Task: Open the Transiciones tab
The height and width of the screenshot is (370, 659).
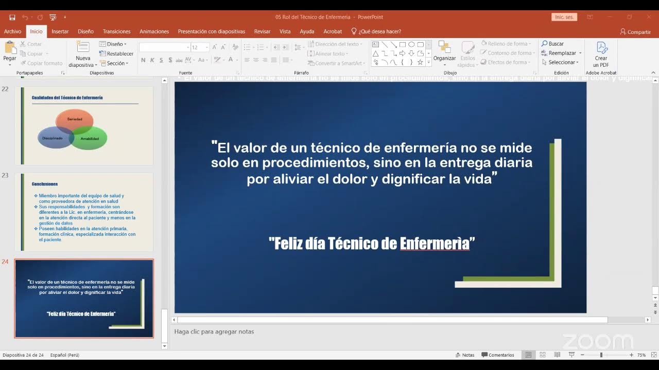Action: click(116, 31)
